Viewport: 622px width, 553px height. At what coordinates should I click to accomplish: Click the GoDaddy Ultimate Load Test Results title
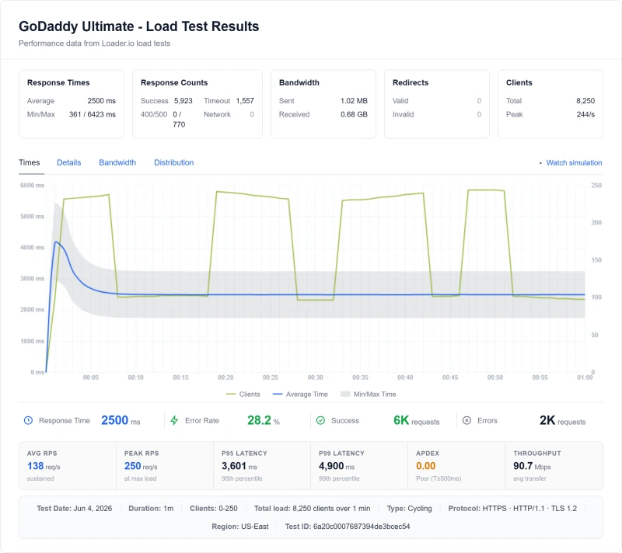point(139,26)
